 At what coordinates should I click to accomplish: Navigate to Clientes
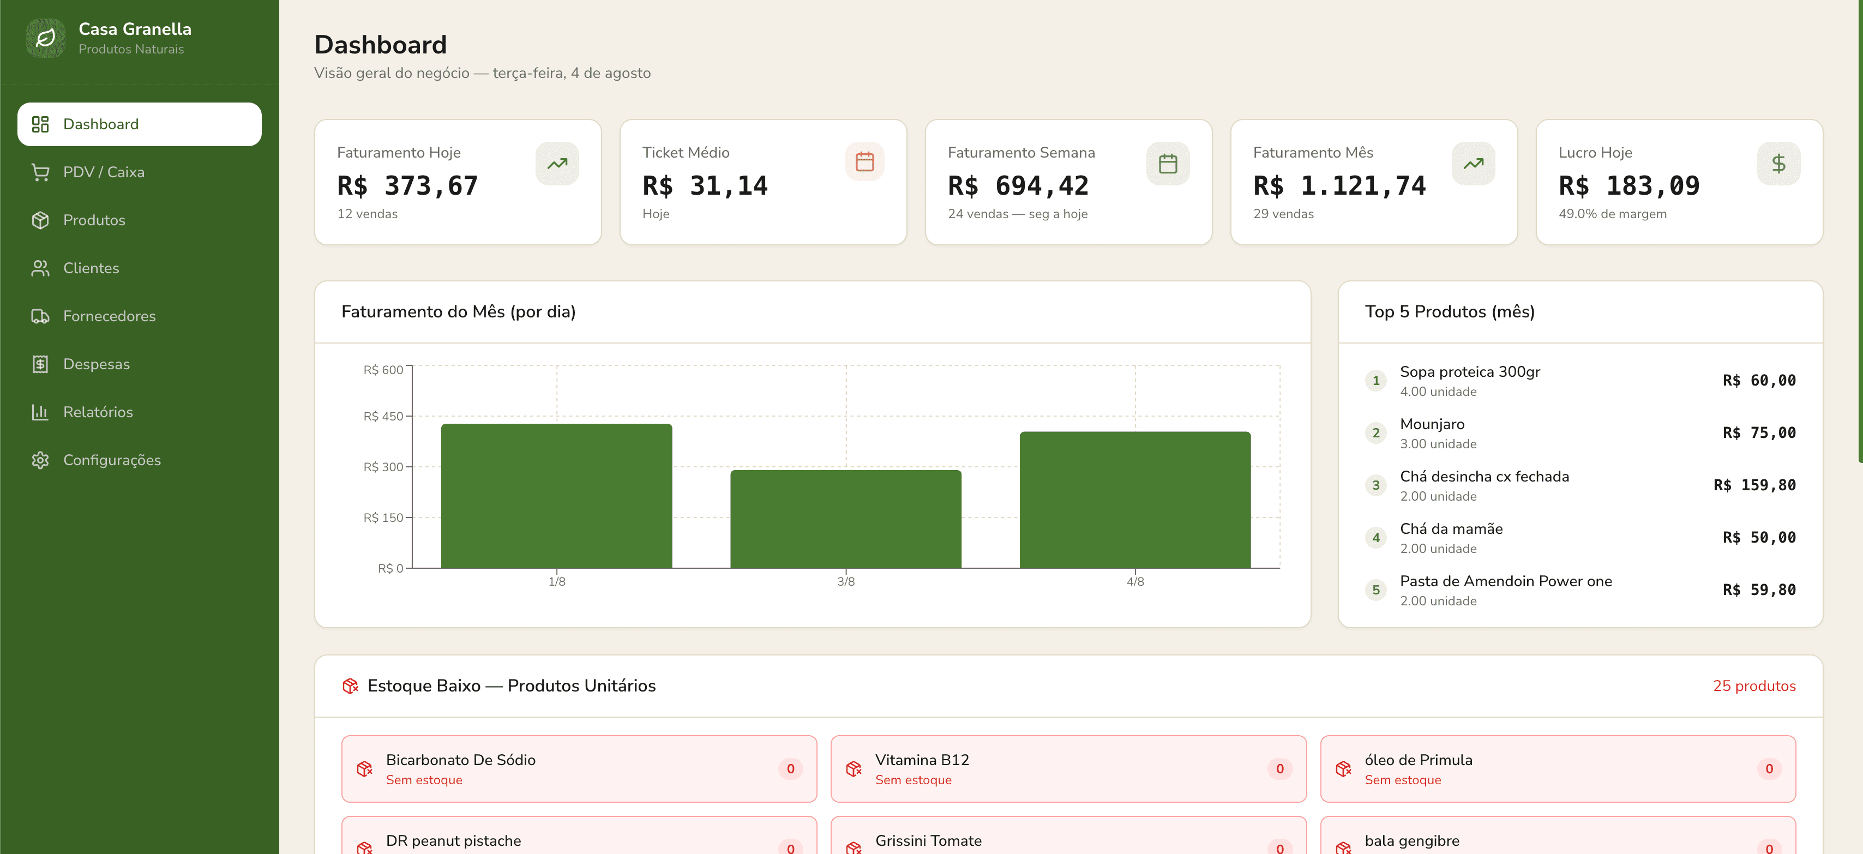pyautogui.click(x=140, y=268)
